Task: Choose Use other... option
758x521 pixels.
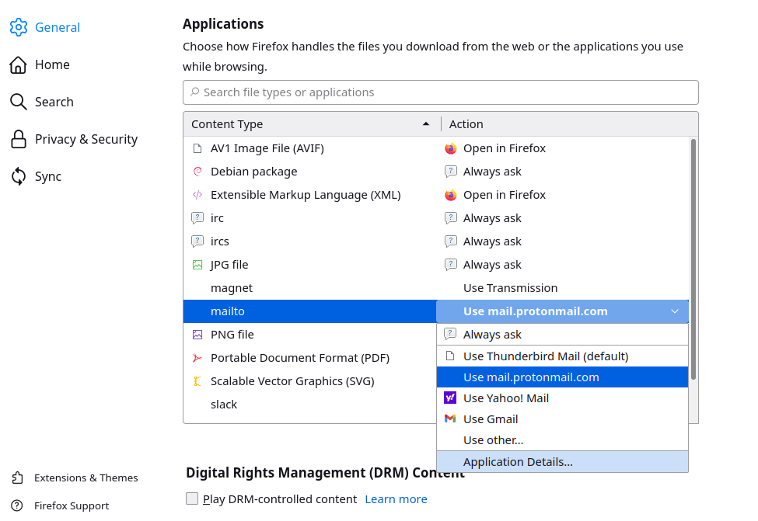Action: click(x=562, y=440)
